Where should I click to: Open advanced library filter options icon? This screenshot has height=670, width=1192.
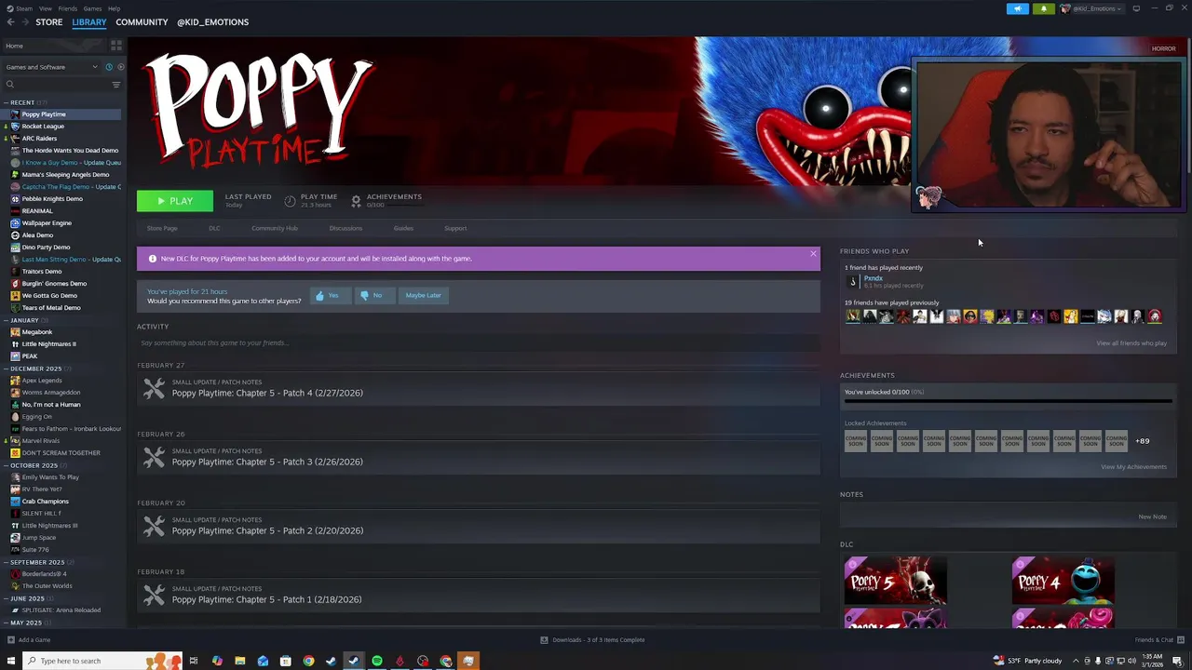pyautogui.click(x=116, y=85)
